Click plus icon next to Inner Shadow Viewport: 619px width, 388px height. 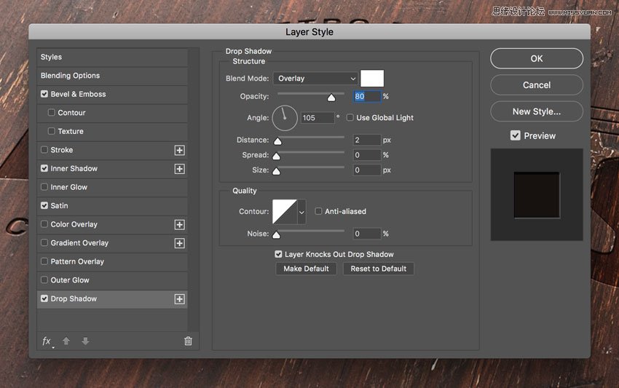179,169
